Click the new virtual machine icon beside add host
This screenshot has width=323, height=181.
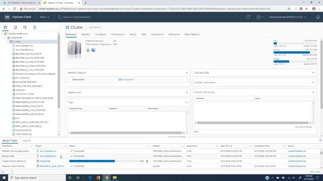pyautogui.click(x=93, y=50)
